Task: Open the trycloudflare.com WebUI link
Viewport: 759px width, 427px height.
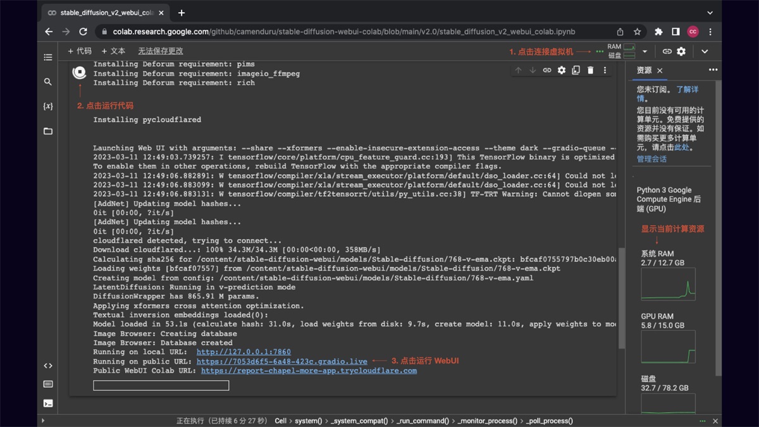Action: (x=309, y=371)
